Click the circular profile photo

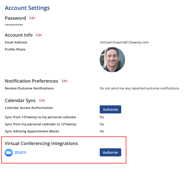point(112,60)
